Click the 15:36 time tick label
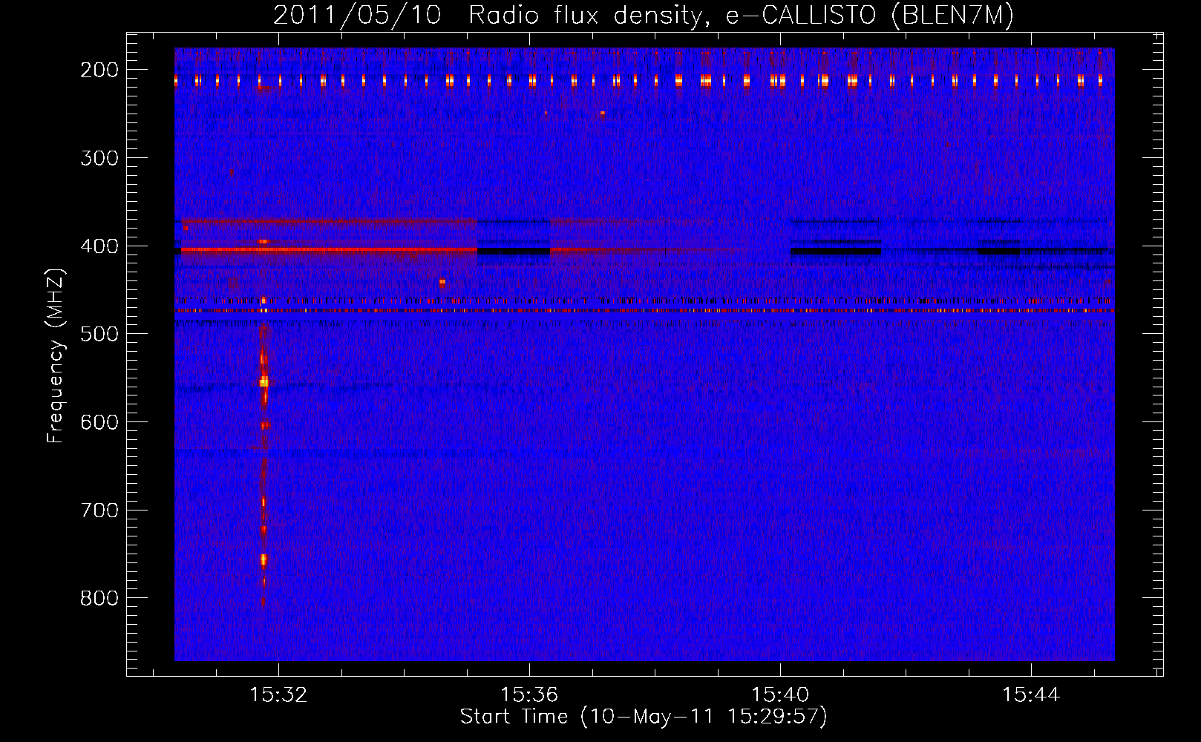 tap(529, 695)
